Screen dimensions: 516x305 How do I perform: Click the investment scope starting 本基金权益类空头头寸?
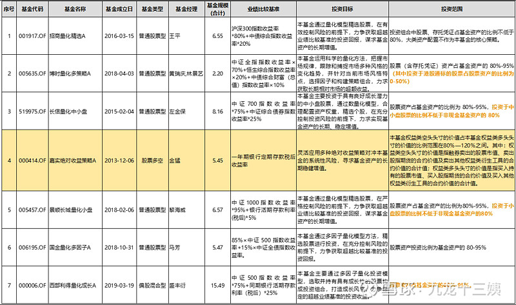(x=452, y=161)
